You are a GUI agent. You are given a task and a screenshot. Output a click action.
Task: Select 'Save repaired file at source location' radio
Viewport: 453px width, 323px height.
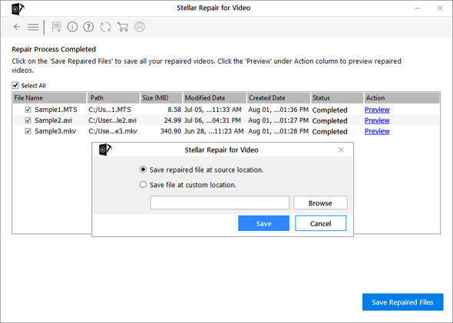143,170
